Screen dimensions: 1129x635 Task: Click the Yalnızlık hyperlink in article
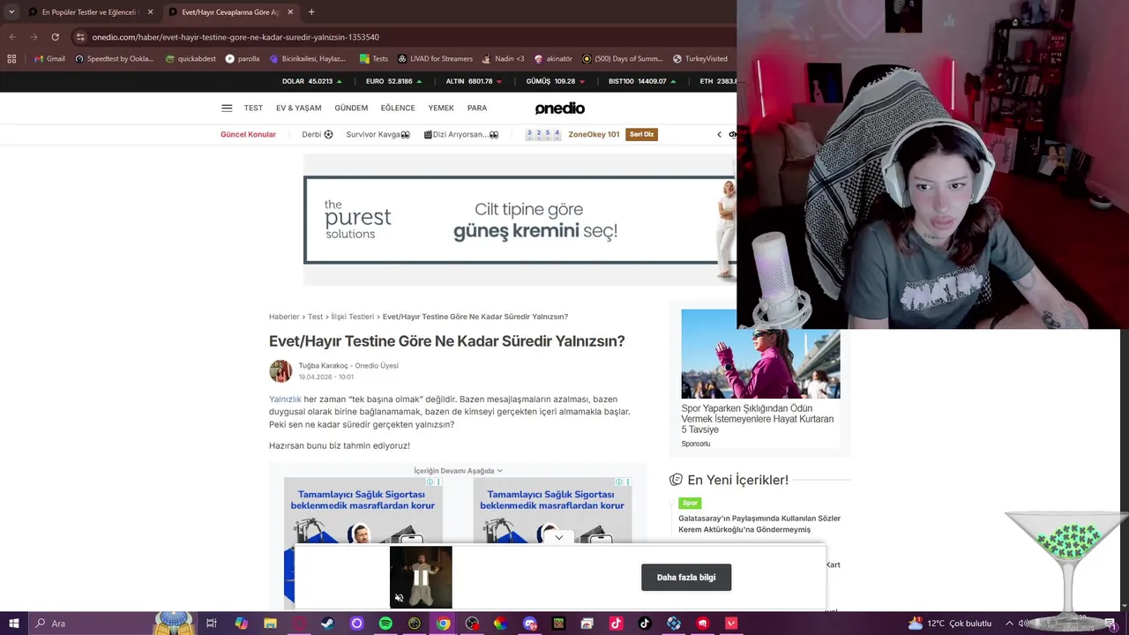click(285, 400)
